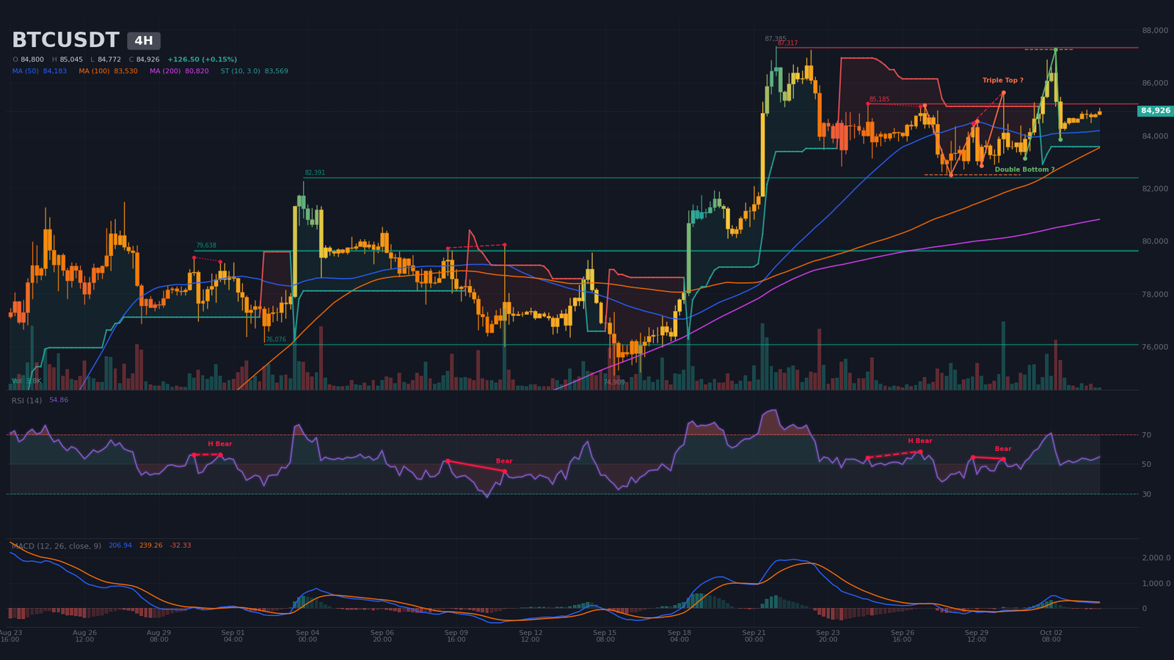The image size is (1174, 660).
Task: Click the 'Triple Top ?' annotation
Action: point(1003,81)
